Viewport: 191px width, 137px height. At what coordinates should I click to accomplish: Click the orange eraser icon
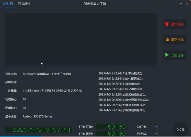(x=167, y=39)
